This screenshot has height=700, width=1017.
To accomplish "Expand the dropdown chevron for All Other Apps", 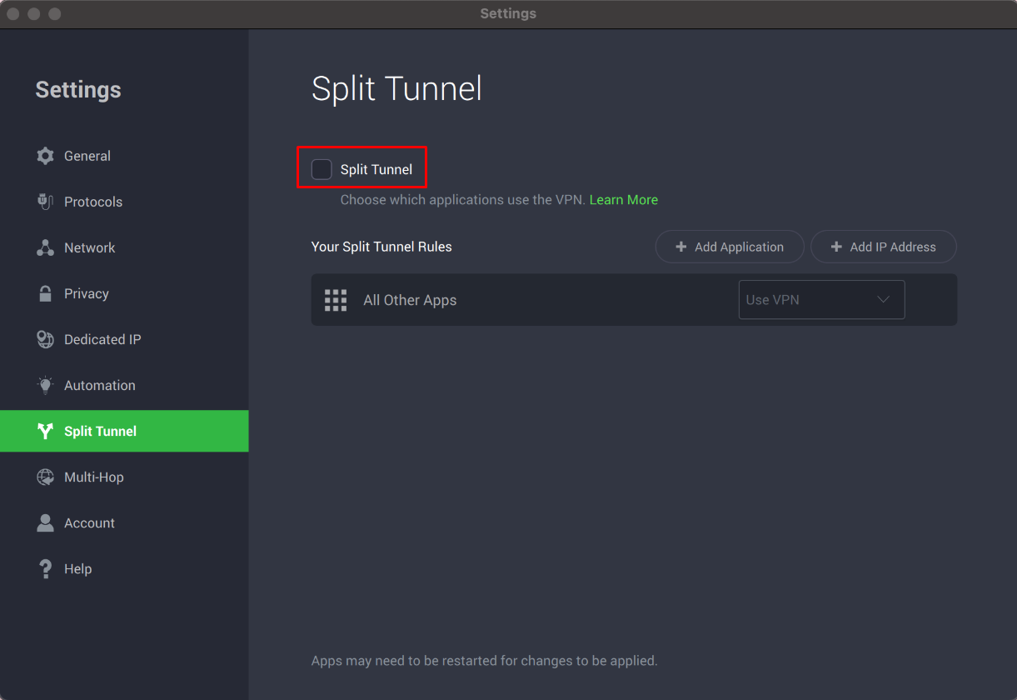I will (884, 300).
